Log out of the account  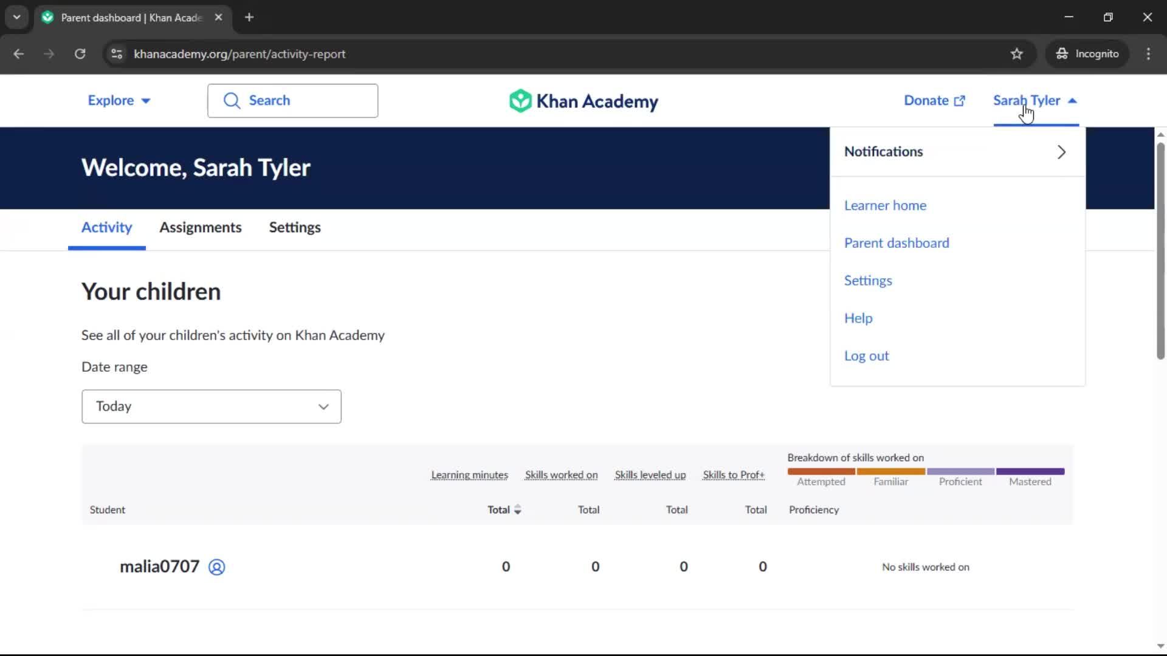point(866,357)
